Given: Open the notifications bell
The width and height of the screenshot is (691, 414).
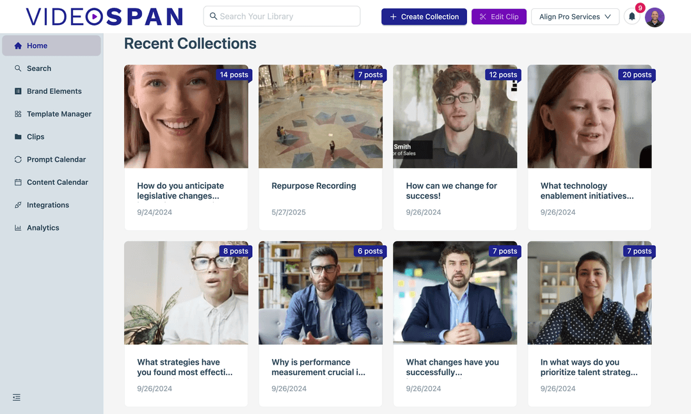Looking at the screenshot, I should pyautogui.click(x=631, y=17).
